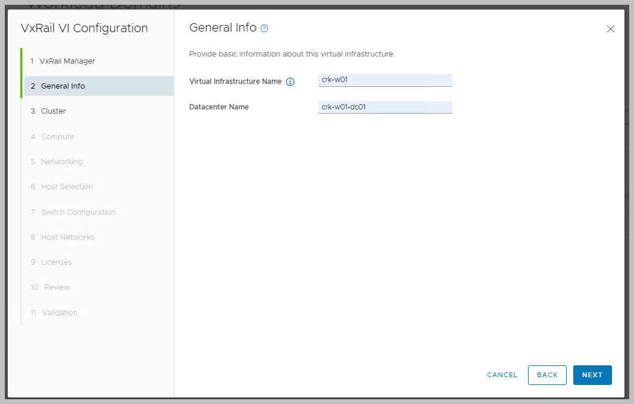The height and width of the screenshot is (404, 634).
Task: Select the General Info step
Action: pyautogui.click(x=63, y=86)
